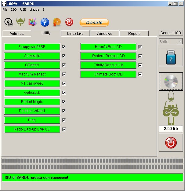Uncheck the Hiren's Boot CD checkbox

click(x=140, y=47)
